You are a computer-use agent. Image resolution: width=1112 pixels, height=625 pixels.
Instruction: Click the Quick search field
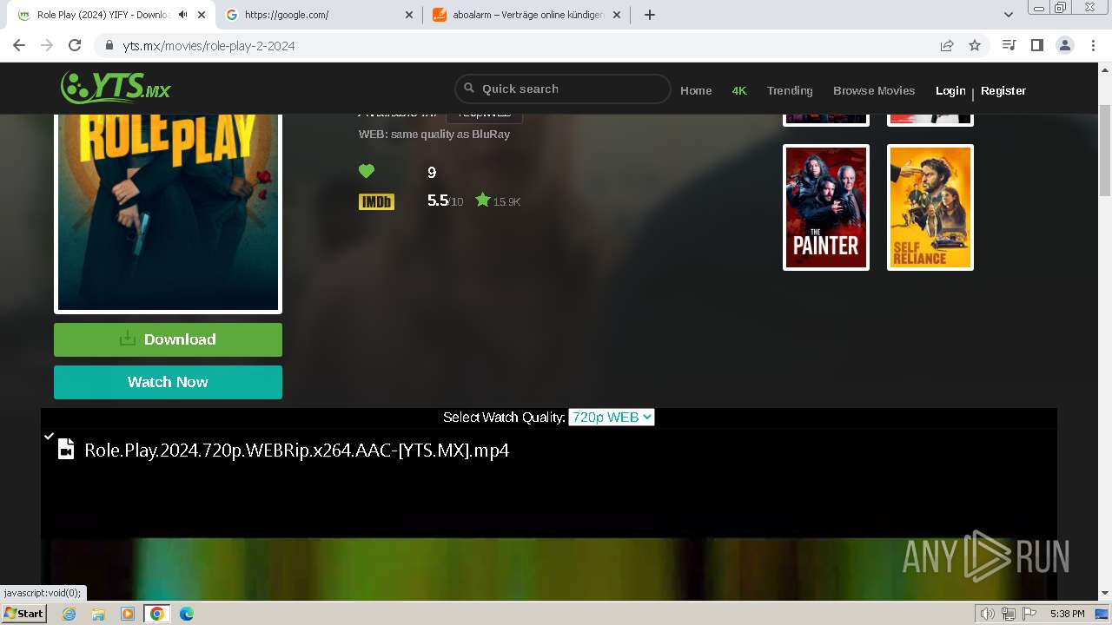[x=563, y=89]
